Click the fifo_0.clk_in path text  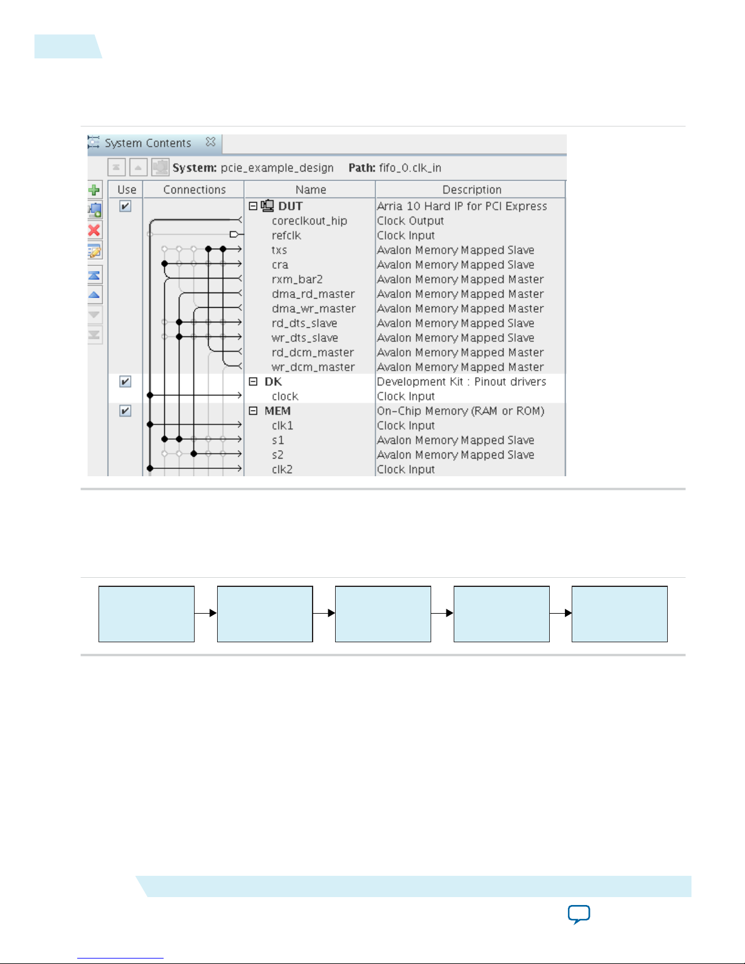click(x=410, y=168)
